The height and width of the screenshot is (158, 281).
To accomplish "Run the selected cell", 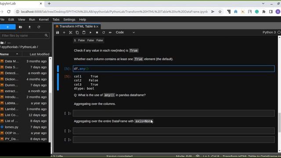I will [x=90, y=32].
